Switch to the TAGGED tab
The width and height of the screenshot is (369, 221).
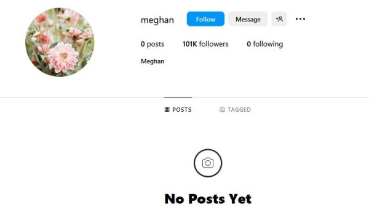click(235, 109)
